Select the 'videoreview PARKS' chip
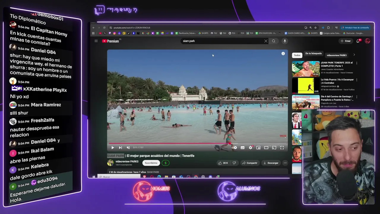 (337, 55)
